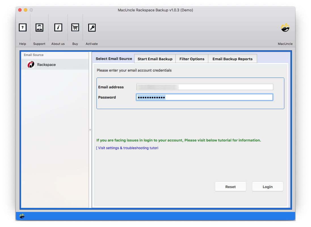Click the sidebar splitter handle dot
The image size is (311, 227).
(x=90, y=130)
